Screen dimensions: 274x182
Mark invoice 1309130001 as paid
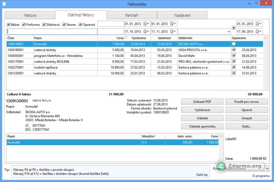(x=234, y=44)
